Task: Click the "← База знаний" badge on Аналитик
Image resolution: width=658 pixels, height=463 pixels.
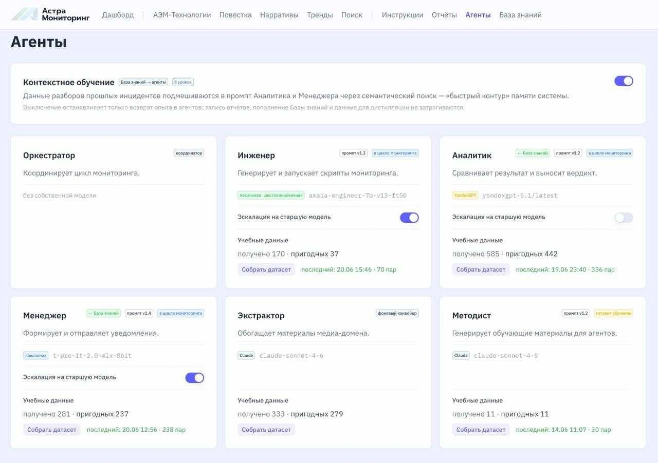Action: pos(533,153)
